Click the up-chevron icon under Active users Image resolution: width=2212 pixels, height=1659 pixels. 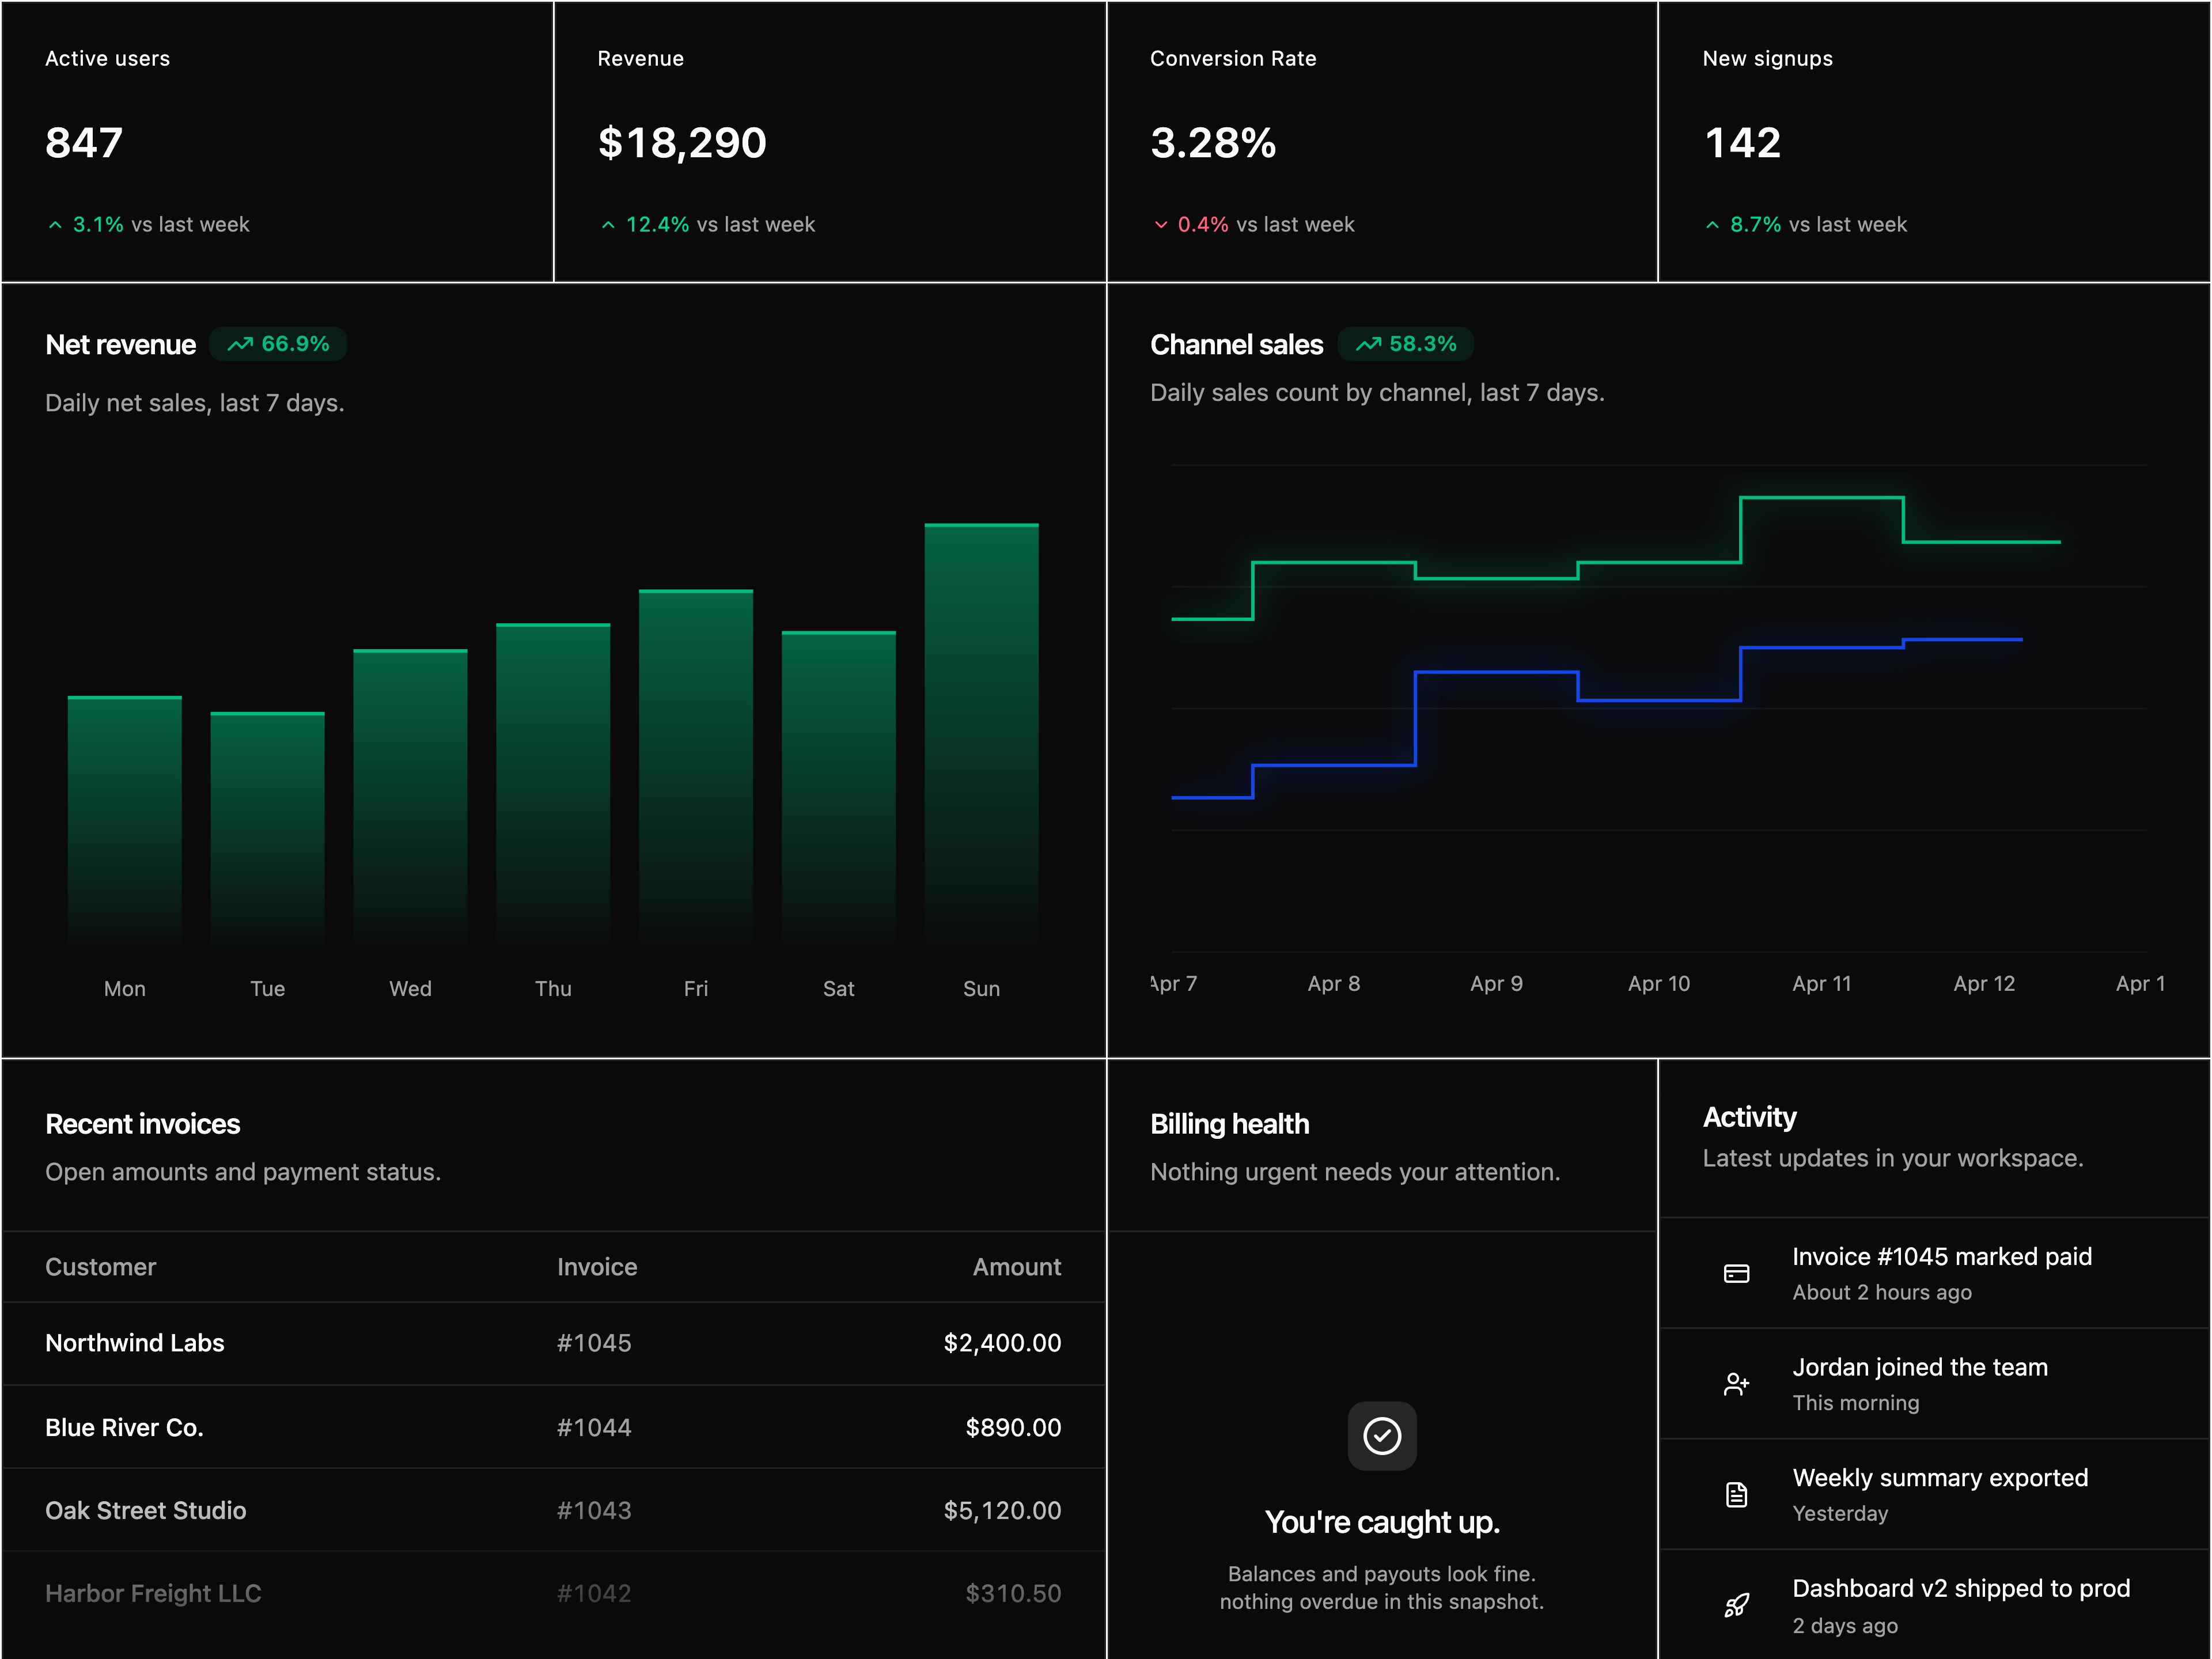[55, 225]
